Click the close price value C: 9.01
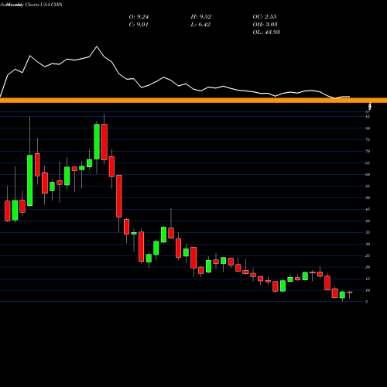This screenshot has height=387, width=387. [x=139, y=25]
